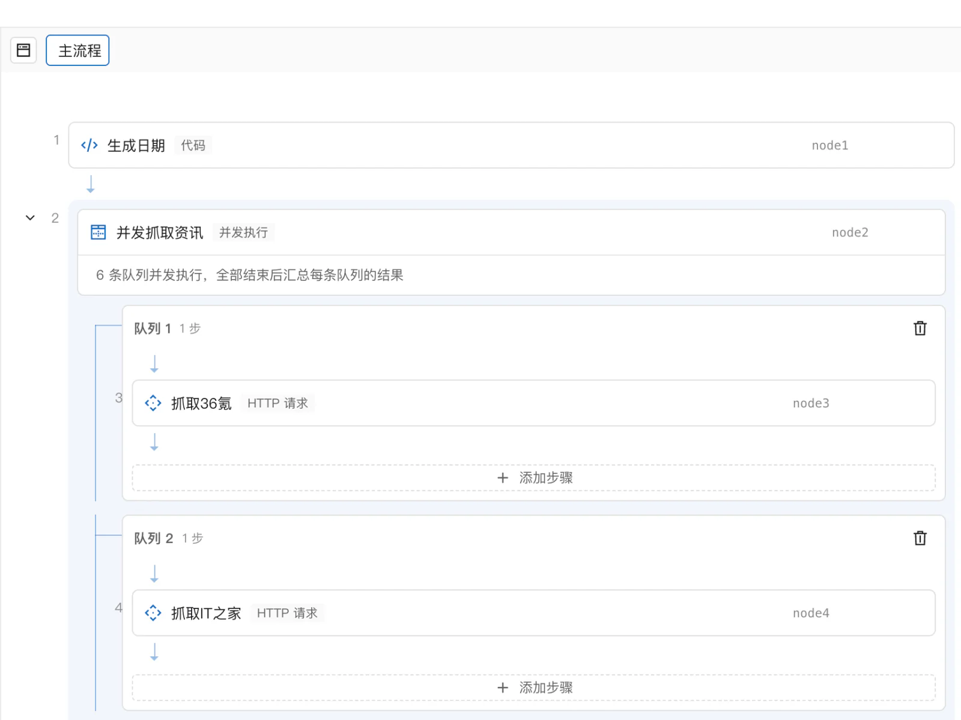Open the 抓取IT之家 node

click(x=533, y=613)
